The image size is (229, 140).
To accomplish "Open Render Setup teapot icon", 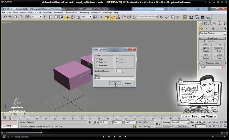I will [x=197, y=17].
